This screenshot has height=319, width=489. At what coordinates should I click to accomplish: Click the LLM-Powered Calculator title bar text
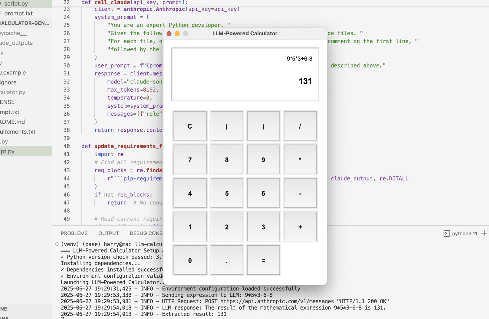[245, 34]
